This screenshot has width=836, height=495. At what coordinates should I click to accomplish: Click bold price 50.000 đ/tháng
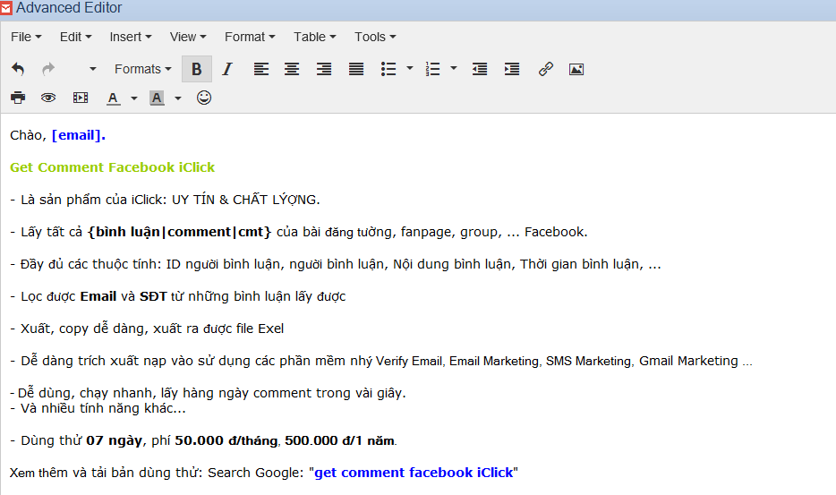click(x=226, y=440)
